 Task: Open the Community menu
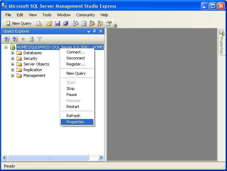(85, 15)
